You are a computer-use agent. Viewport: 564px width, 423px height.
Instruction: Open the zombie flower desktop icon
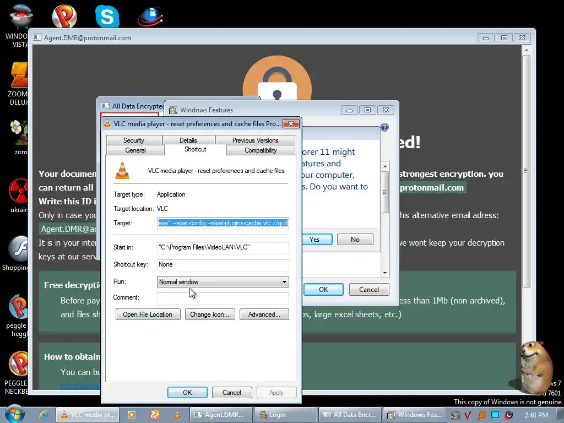coord(19,137)
